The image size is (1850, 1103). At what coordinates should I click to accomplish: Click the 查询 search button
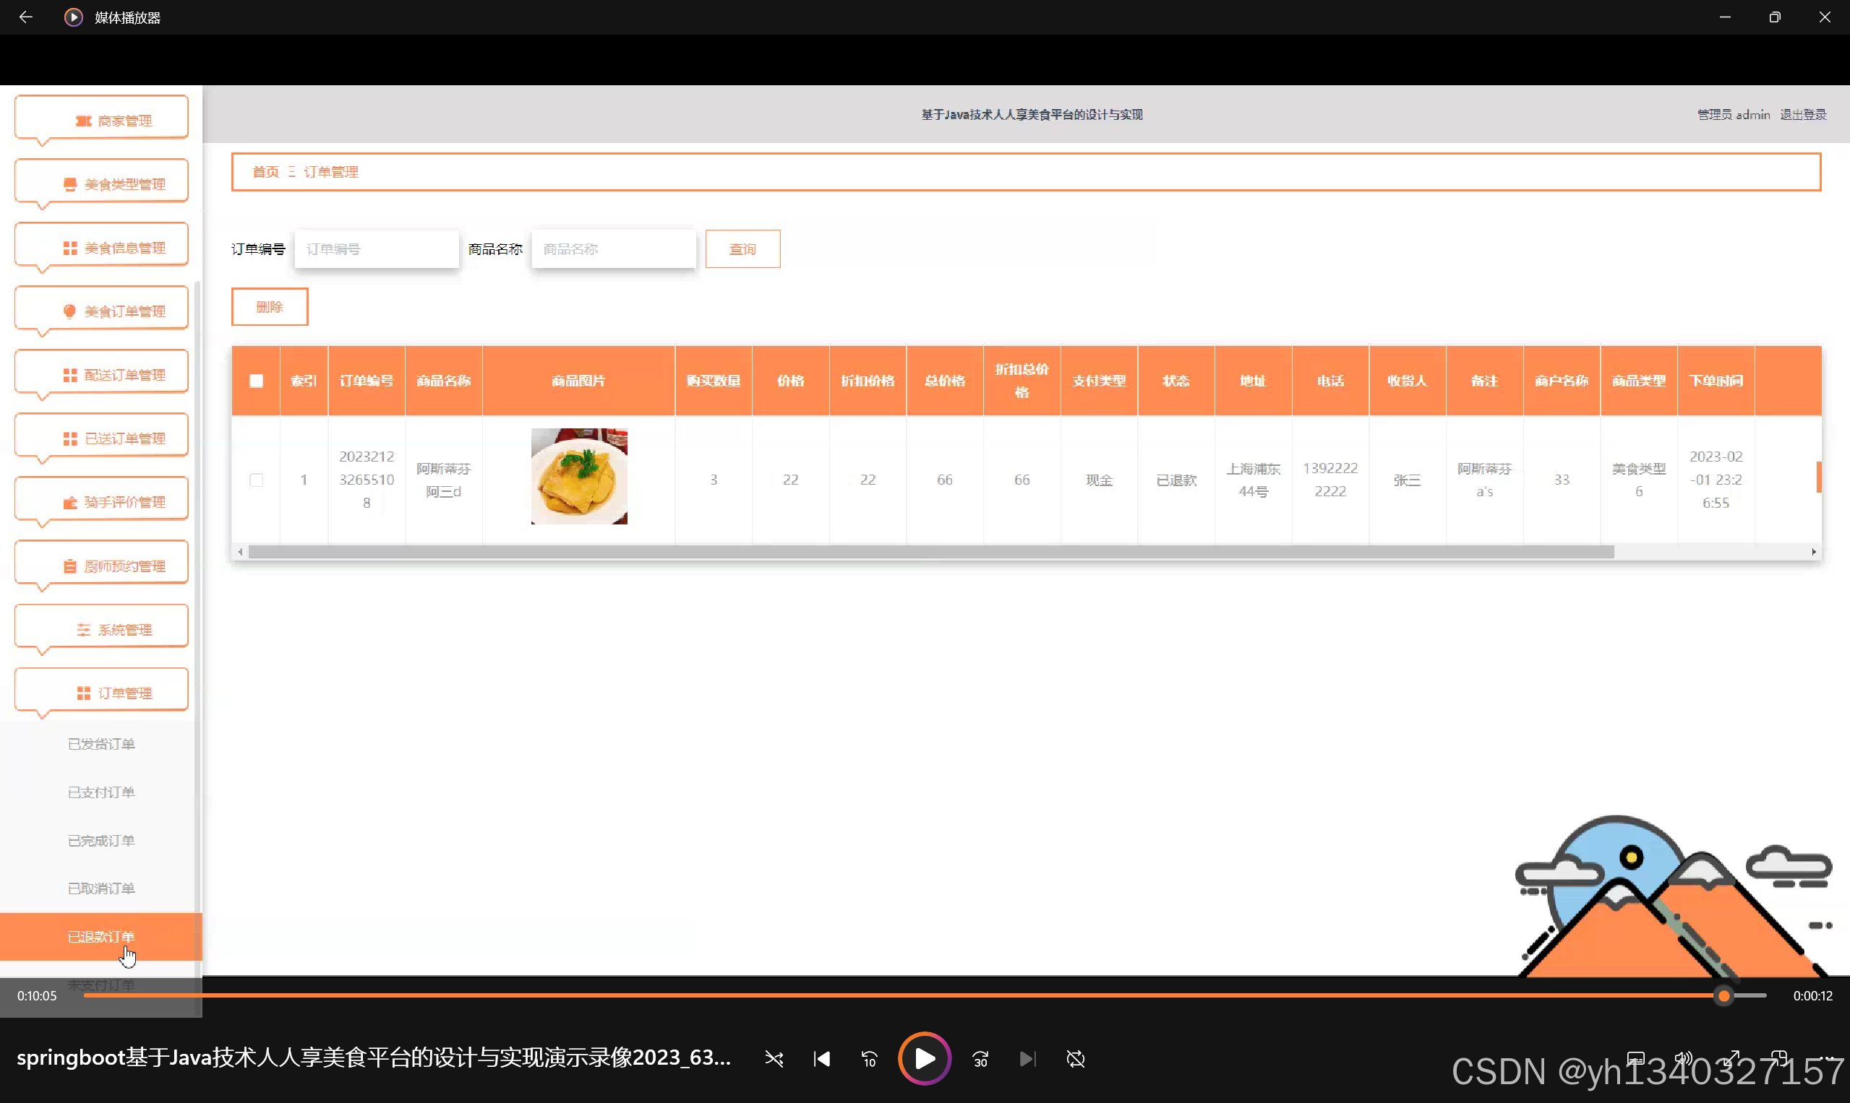pyautogui.click(x=742, y=249)
